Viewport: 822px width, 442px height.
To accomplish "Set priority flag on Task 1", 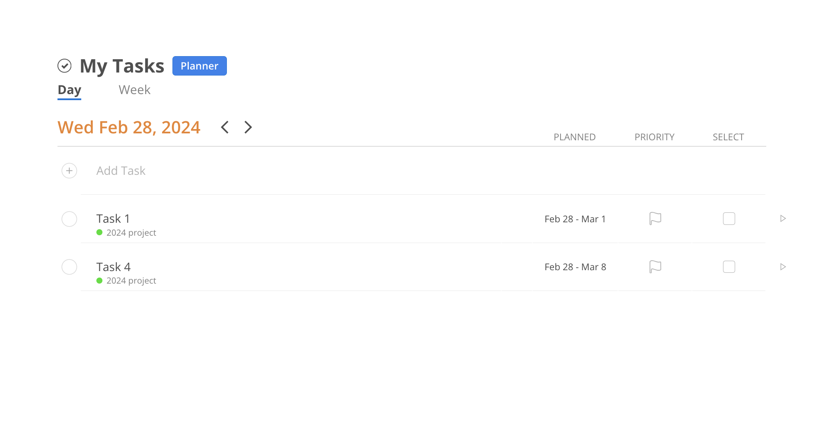I will coord(655,218).
